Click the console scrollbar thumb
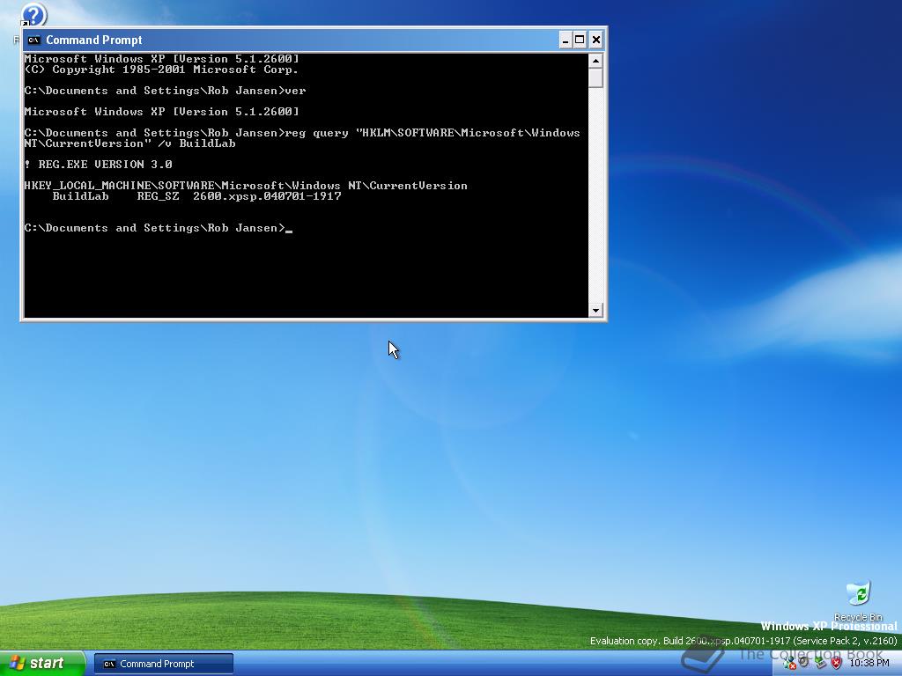The width and height of the screenshot is (902, 676). [595, 77]
